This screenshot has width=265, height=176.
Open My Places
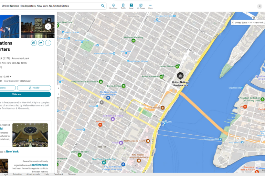tap(141, 6)
